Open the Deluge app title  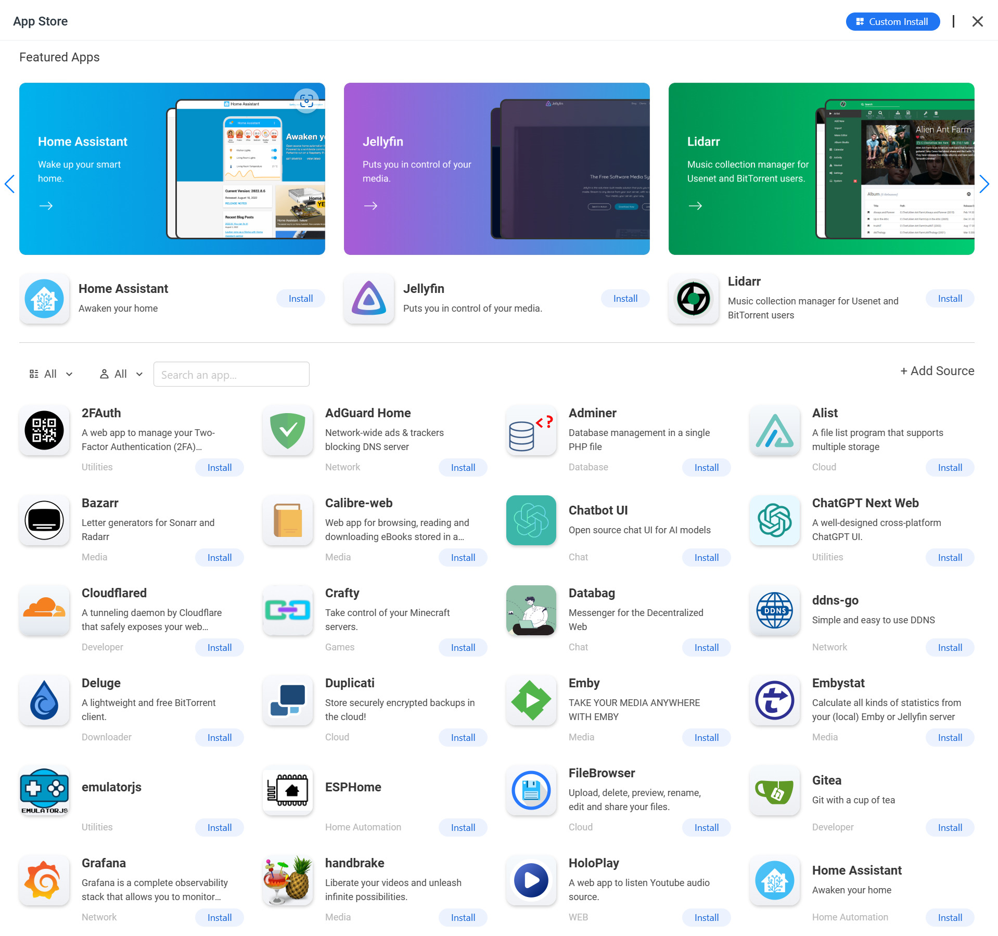[x=101, y=683]
